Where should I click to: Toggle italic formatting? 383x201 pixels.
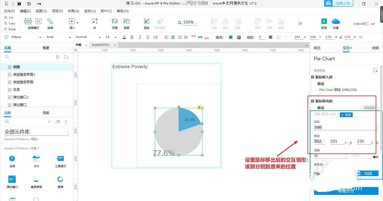click(140, 37)
